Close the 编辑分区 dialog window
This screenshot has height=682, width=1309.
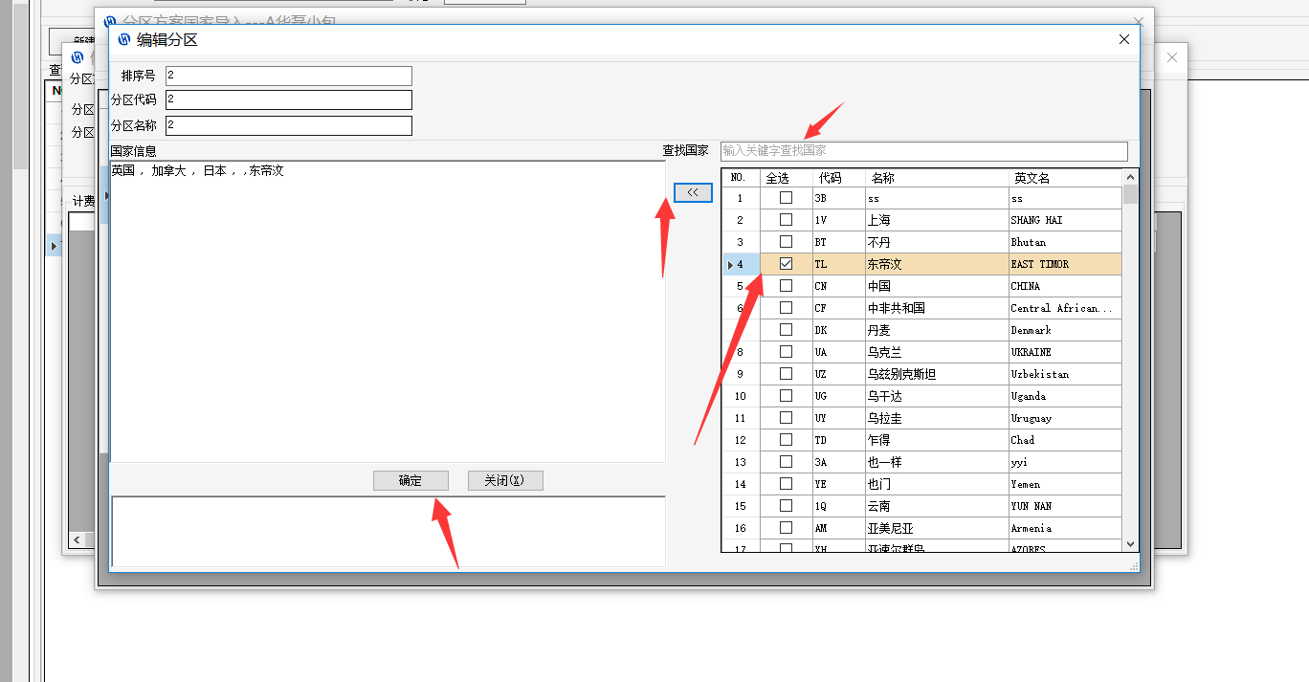click(x=1124, y=39)
